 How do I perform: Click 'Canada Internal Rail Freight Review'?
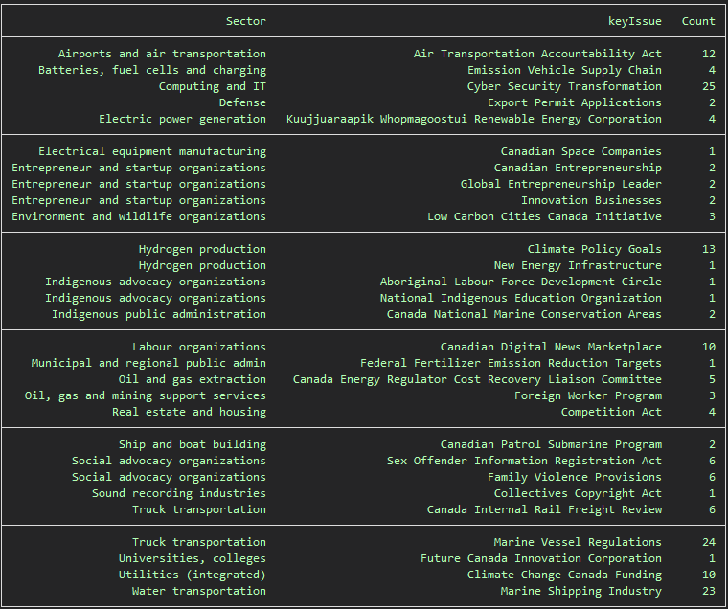click(x=545, y=508)
